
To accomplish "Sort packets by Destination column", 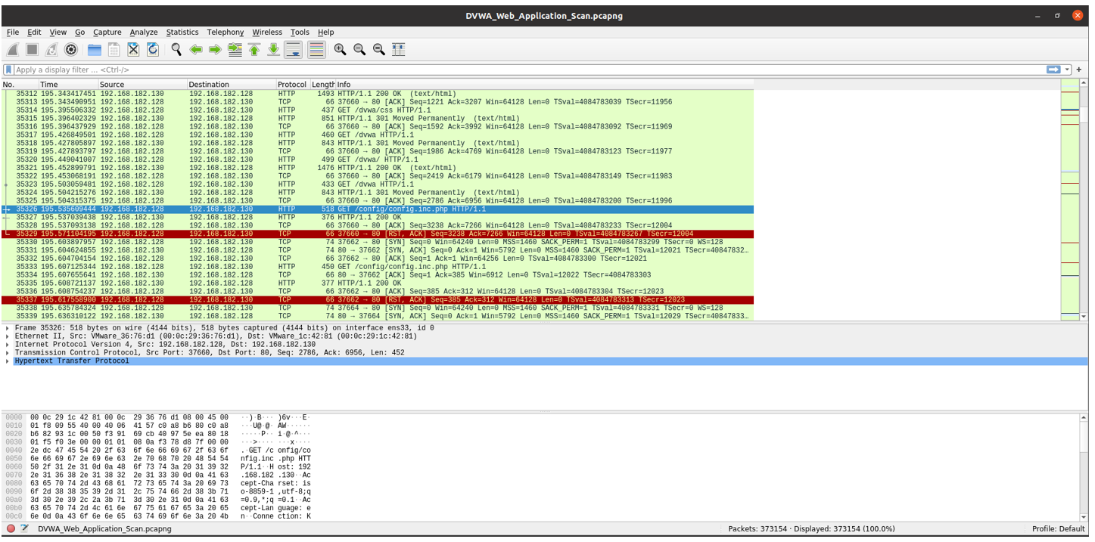I will click(231, 85).
